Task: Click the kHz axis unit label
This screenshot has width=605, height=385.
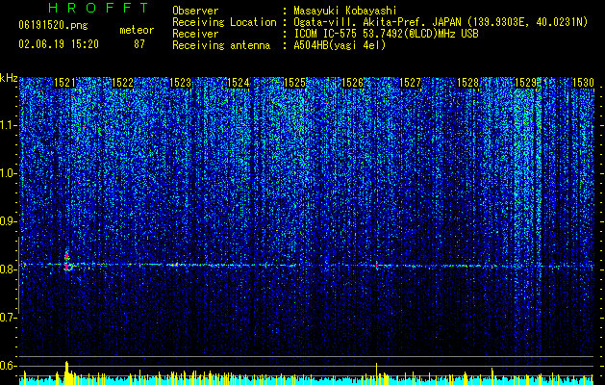Action: 9,78
